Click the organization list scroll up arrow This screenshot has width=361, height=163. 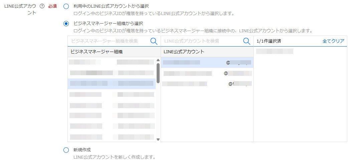coord(158,60)
